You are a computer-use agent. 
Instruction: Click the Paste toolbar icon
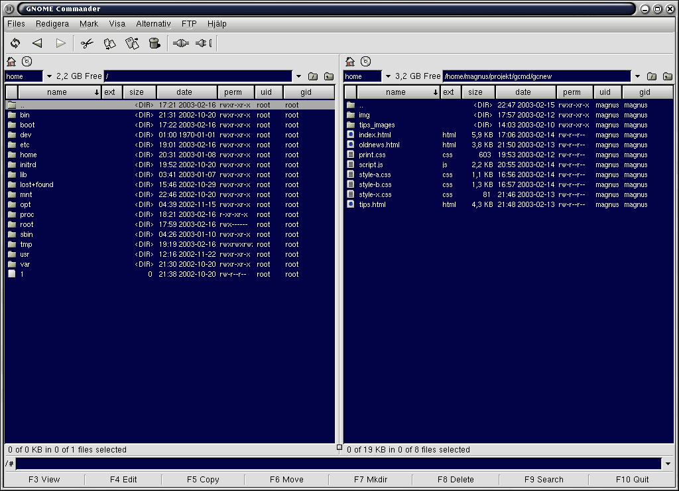tap(132, 44)
